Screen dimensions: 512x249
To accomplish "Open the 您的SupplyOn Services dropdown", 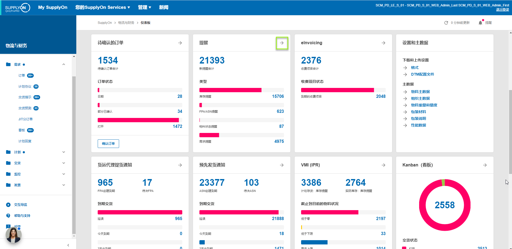I will click(103, 8).
